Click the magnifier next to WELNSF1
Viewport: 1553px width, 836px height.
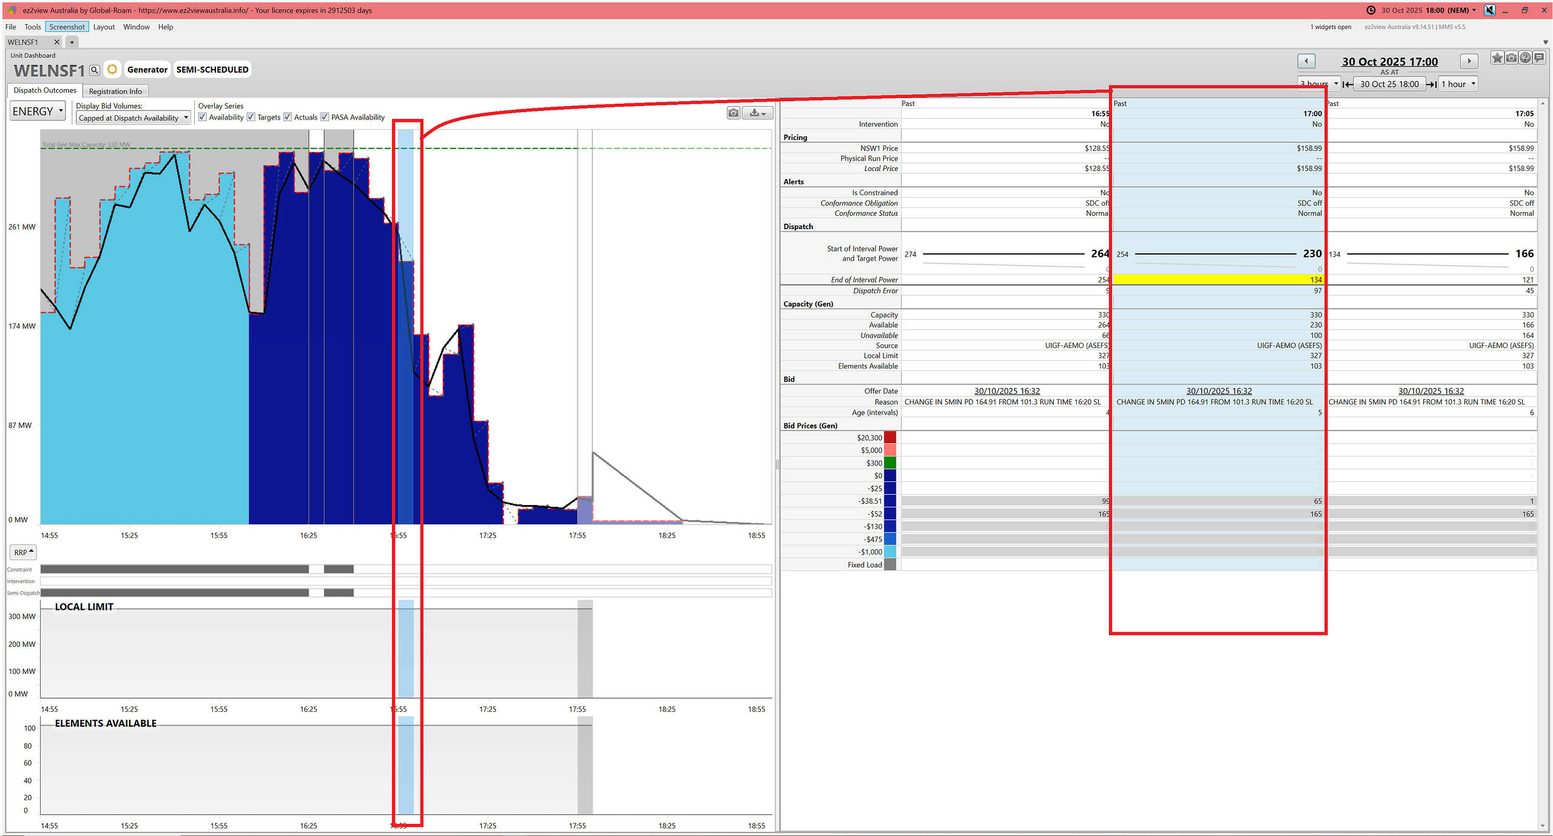95,70
